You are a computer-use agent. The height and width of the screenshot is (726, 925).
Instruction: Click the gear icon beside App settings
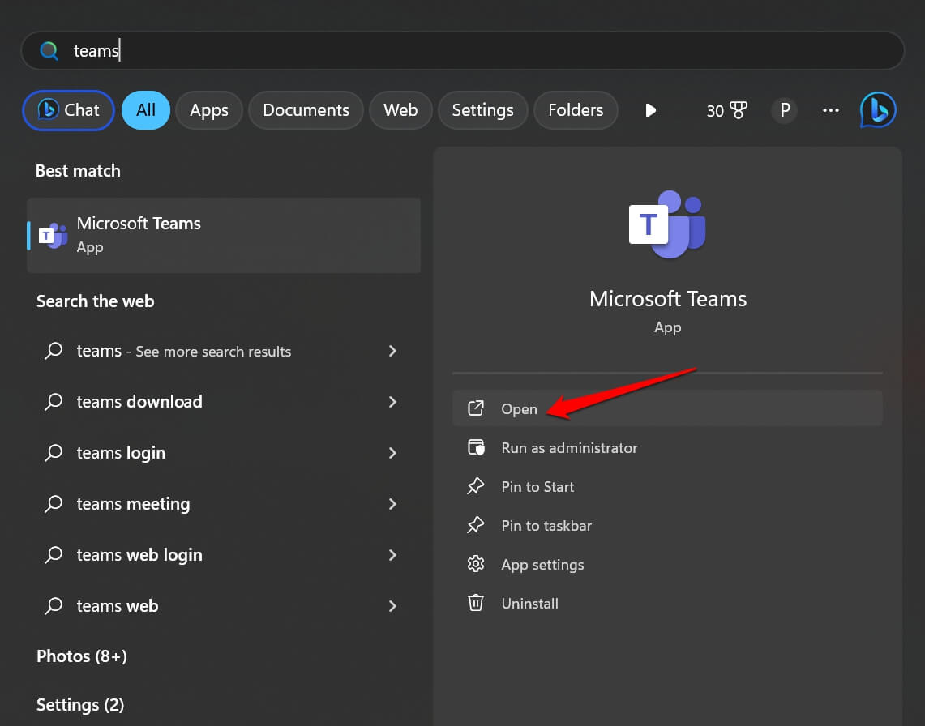tap(476, 565)
